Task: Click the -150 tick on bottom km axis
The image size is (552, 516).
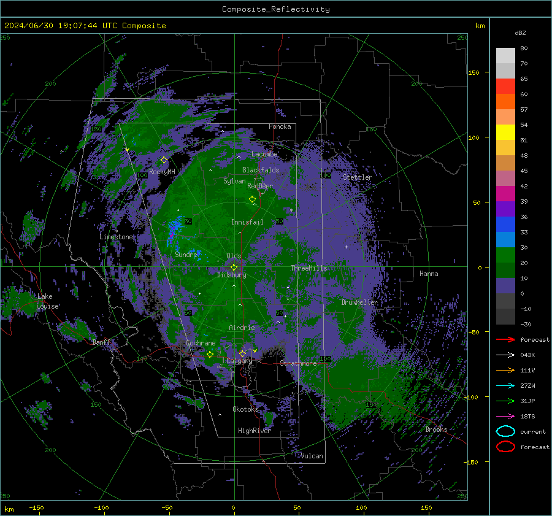Action: click(36, 508)
